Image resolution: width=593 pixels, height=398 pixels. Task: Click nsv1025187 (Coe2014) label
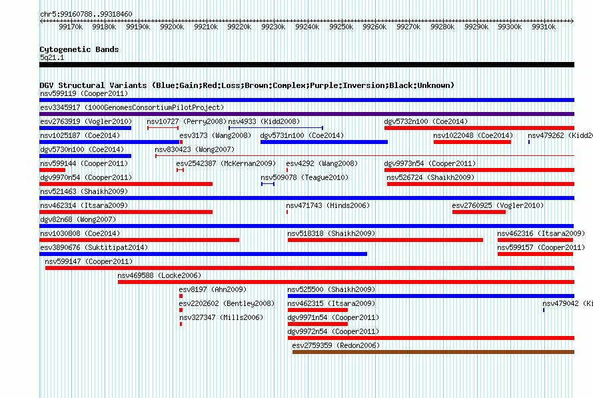point(80,135)
